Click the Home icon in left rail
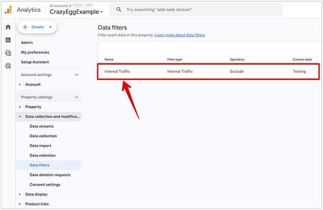Screen dimensions: 323x210 coord(8,27)
